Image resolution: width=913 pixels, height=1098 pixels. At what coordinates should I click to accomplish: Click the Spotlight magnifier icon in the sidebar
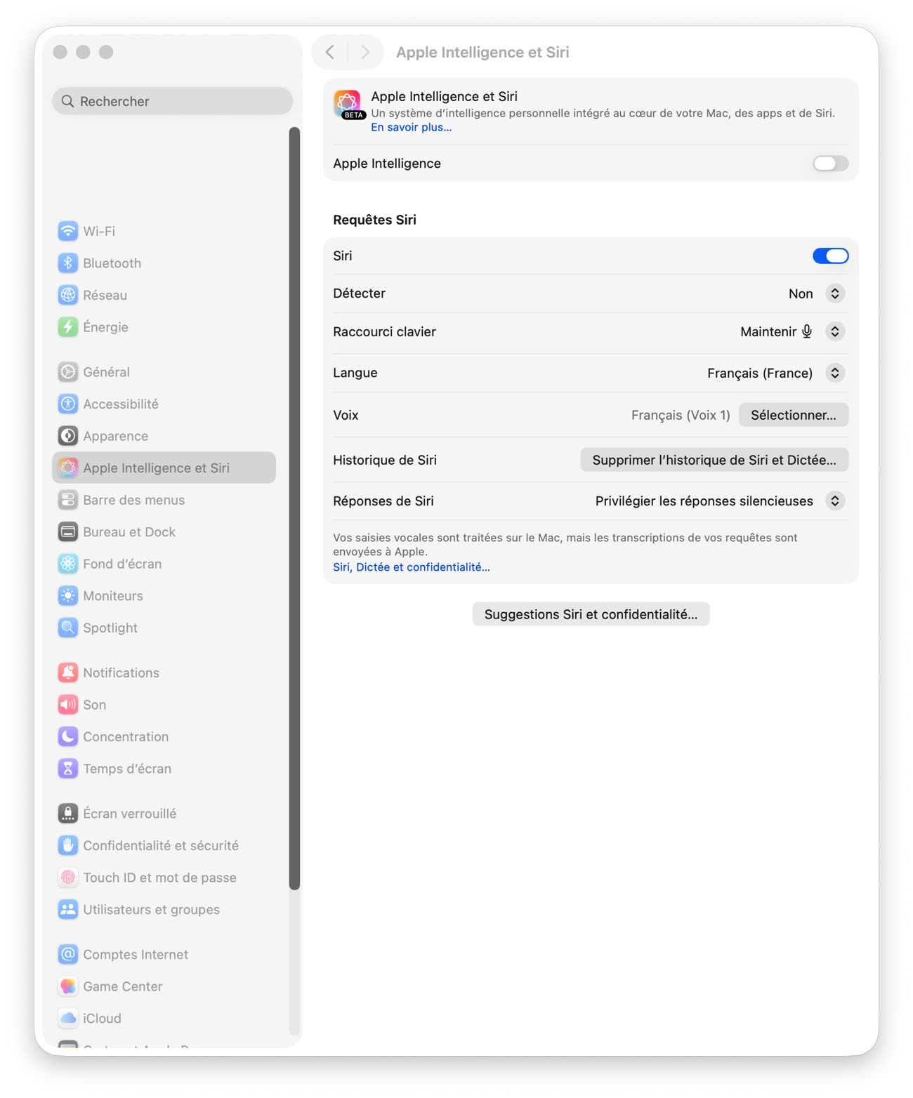click(x=68, y=628)
